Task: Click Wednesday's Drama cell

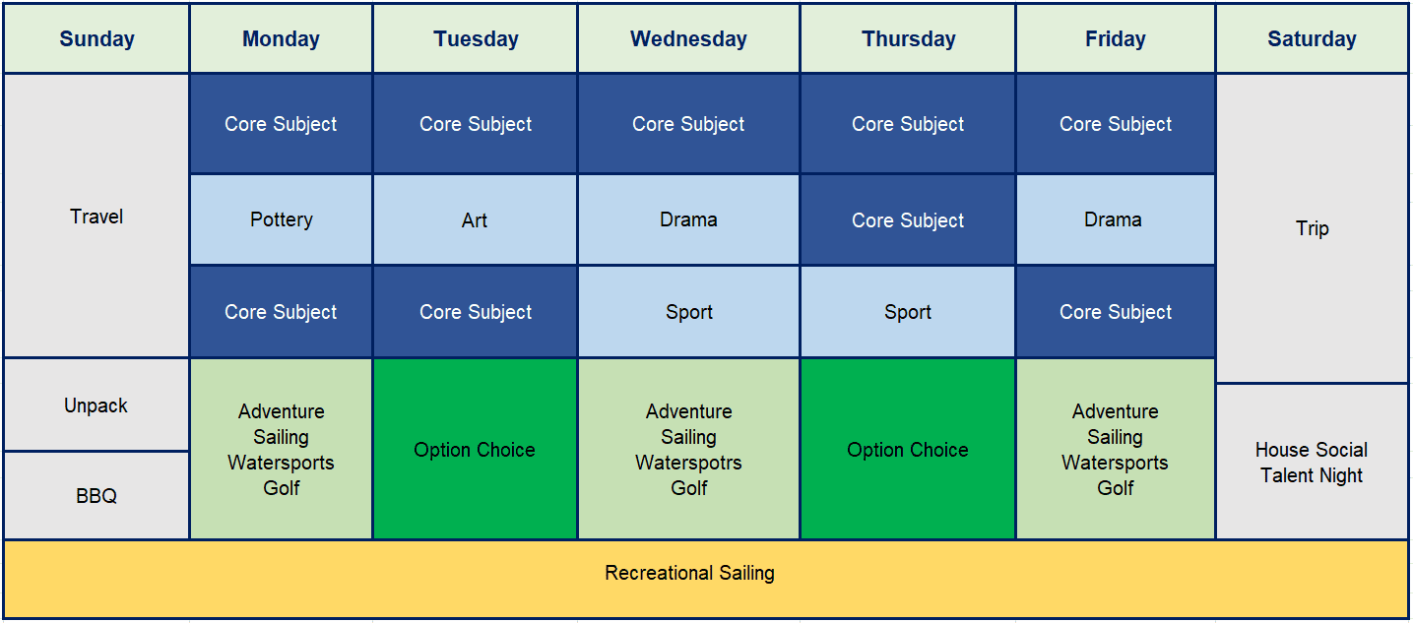Action: (688, 219)
